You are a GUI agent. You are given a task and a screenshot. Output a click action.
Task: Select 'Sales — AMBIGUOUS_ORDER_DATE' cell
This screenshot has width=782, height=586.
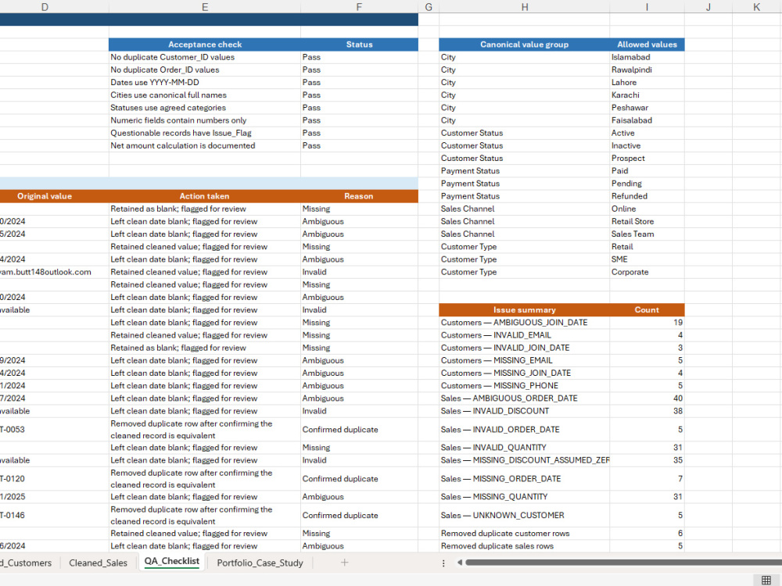pyautogui.click(x=524, y=398)
